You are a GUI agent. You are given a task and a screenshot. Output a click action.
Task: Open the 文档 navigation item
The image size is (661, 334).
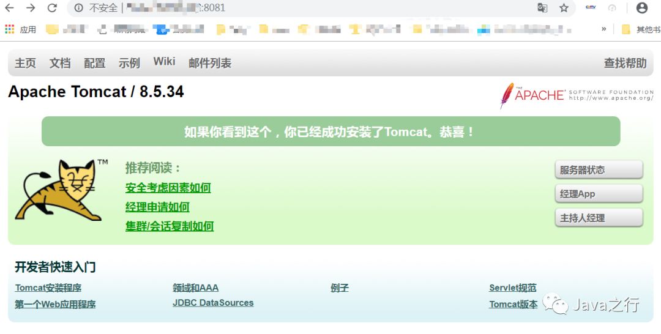coord(60,63)
